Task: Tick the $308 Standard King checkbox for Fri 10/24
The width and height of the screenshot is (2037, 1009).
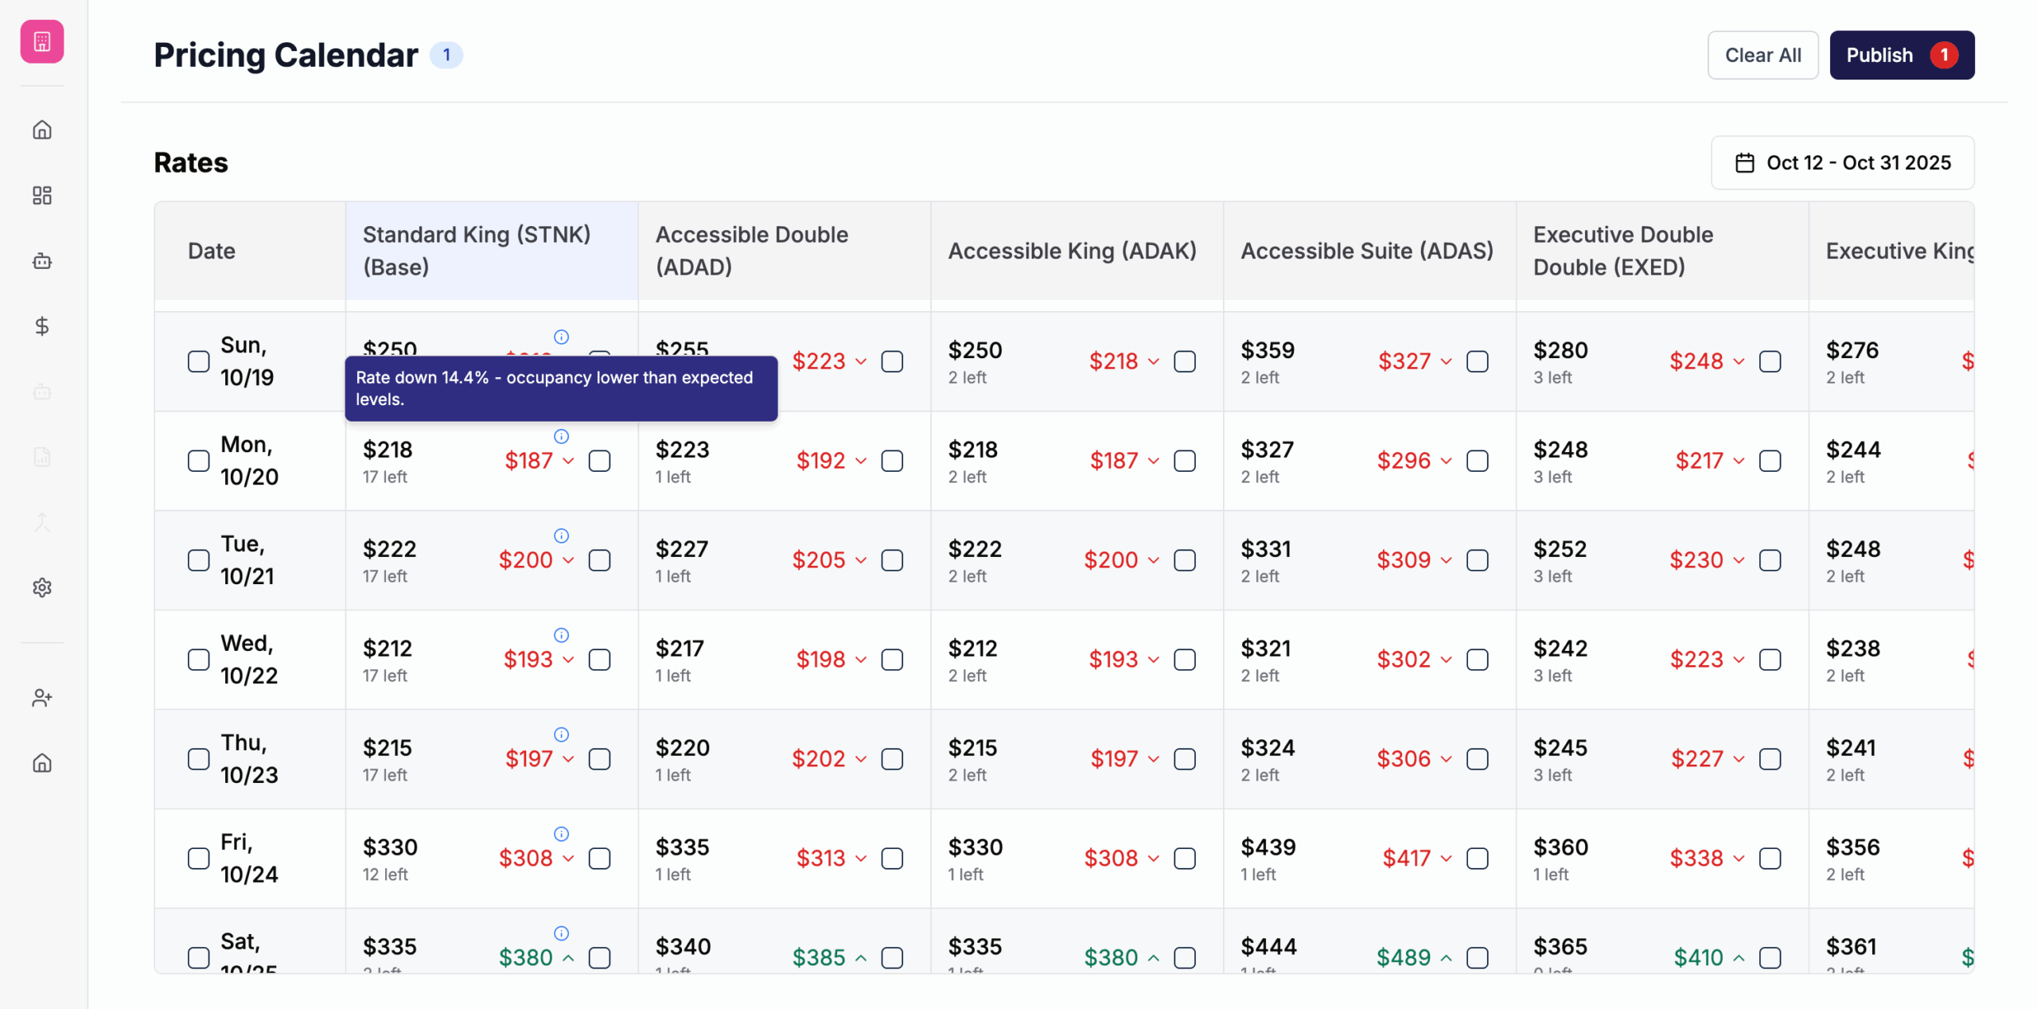Action: [599, 859]
